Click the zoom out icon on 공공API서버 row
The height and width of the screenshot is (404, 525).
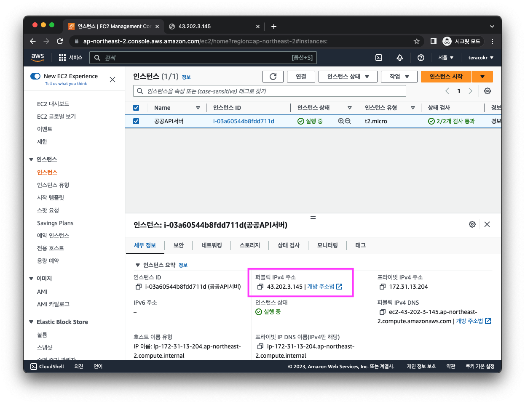348,121
